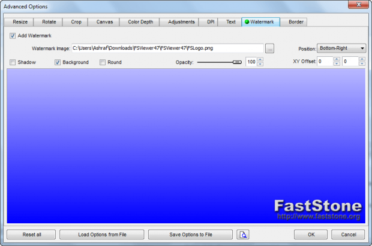Switch to the Border tab
This screenshot has width=372, height=246.
point(296,22)
